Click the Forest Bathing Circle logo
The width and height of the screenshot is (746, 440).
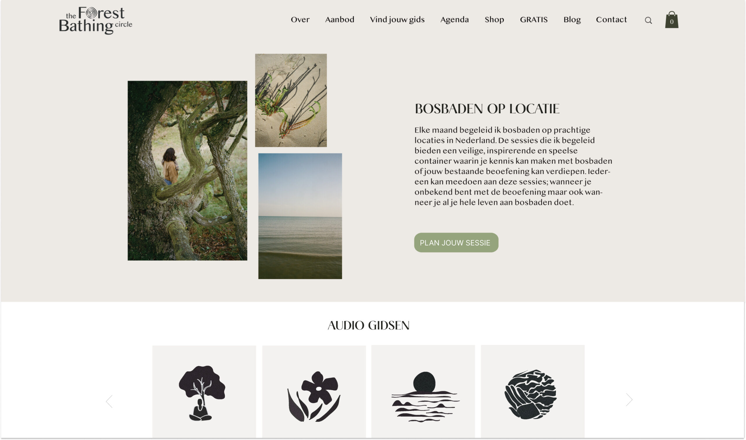coord(96,20)
